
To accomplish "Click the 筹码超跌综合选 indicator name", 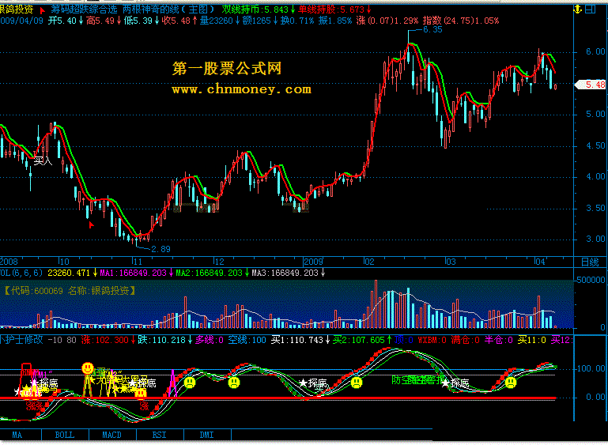I will tap(84, 9).
